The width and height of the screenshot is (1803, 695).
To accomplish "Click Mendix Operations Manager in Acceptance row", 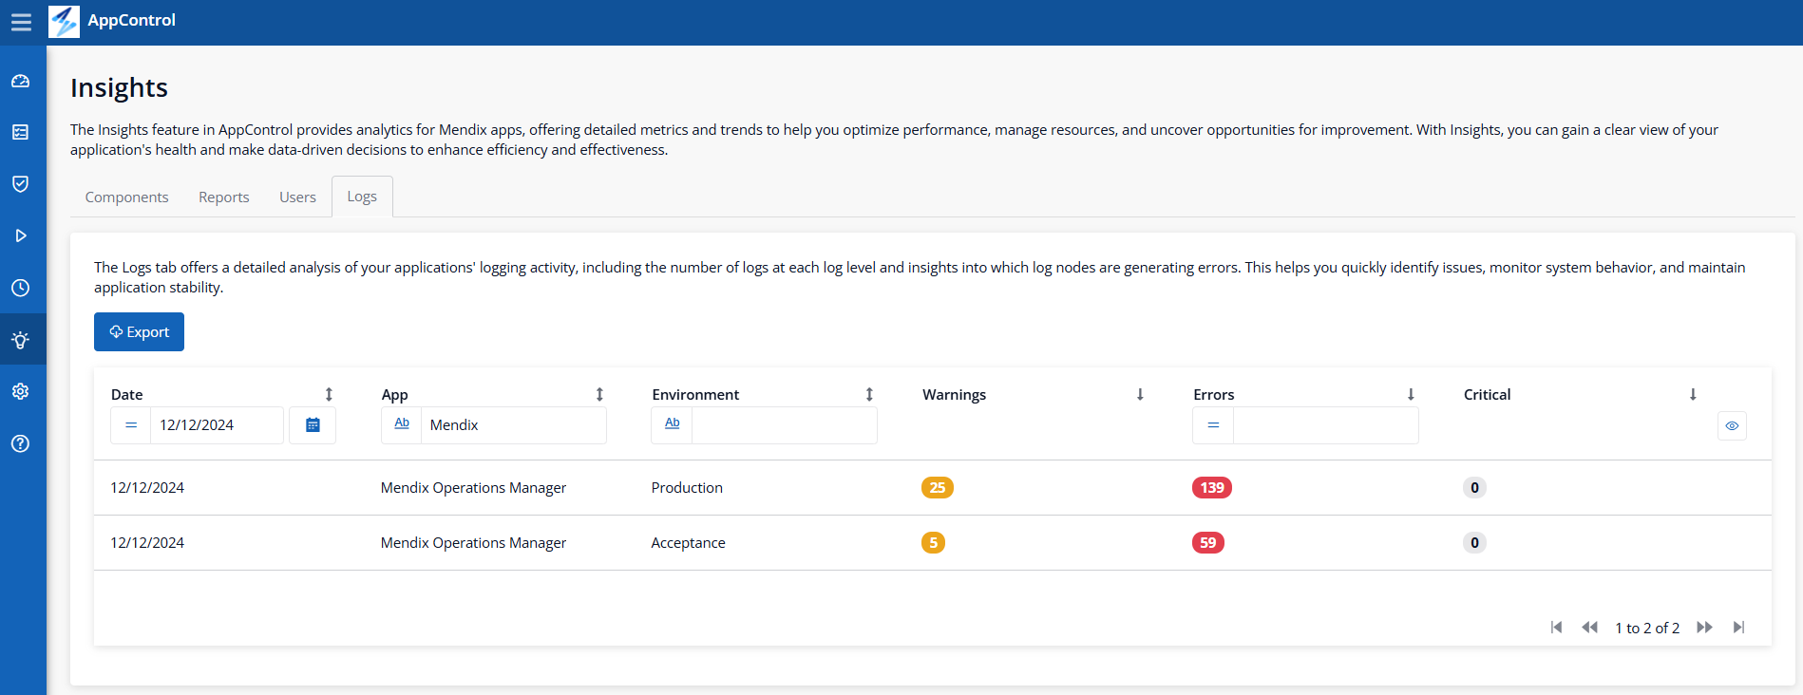I will 473,543.
